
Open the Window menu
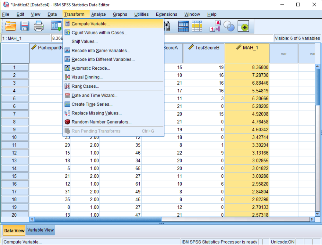(192, 14)
